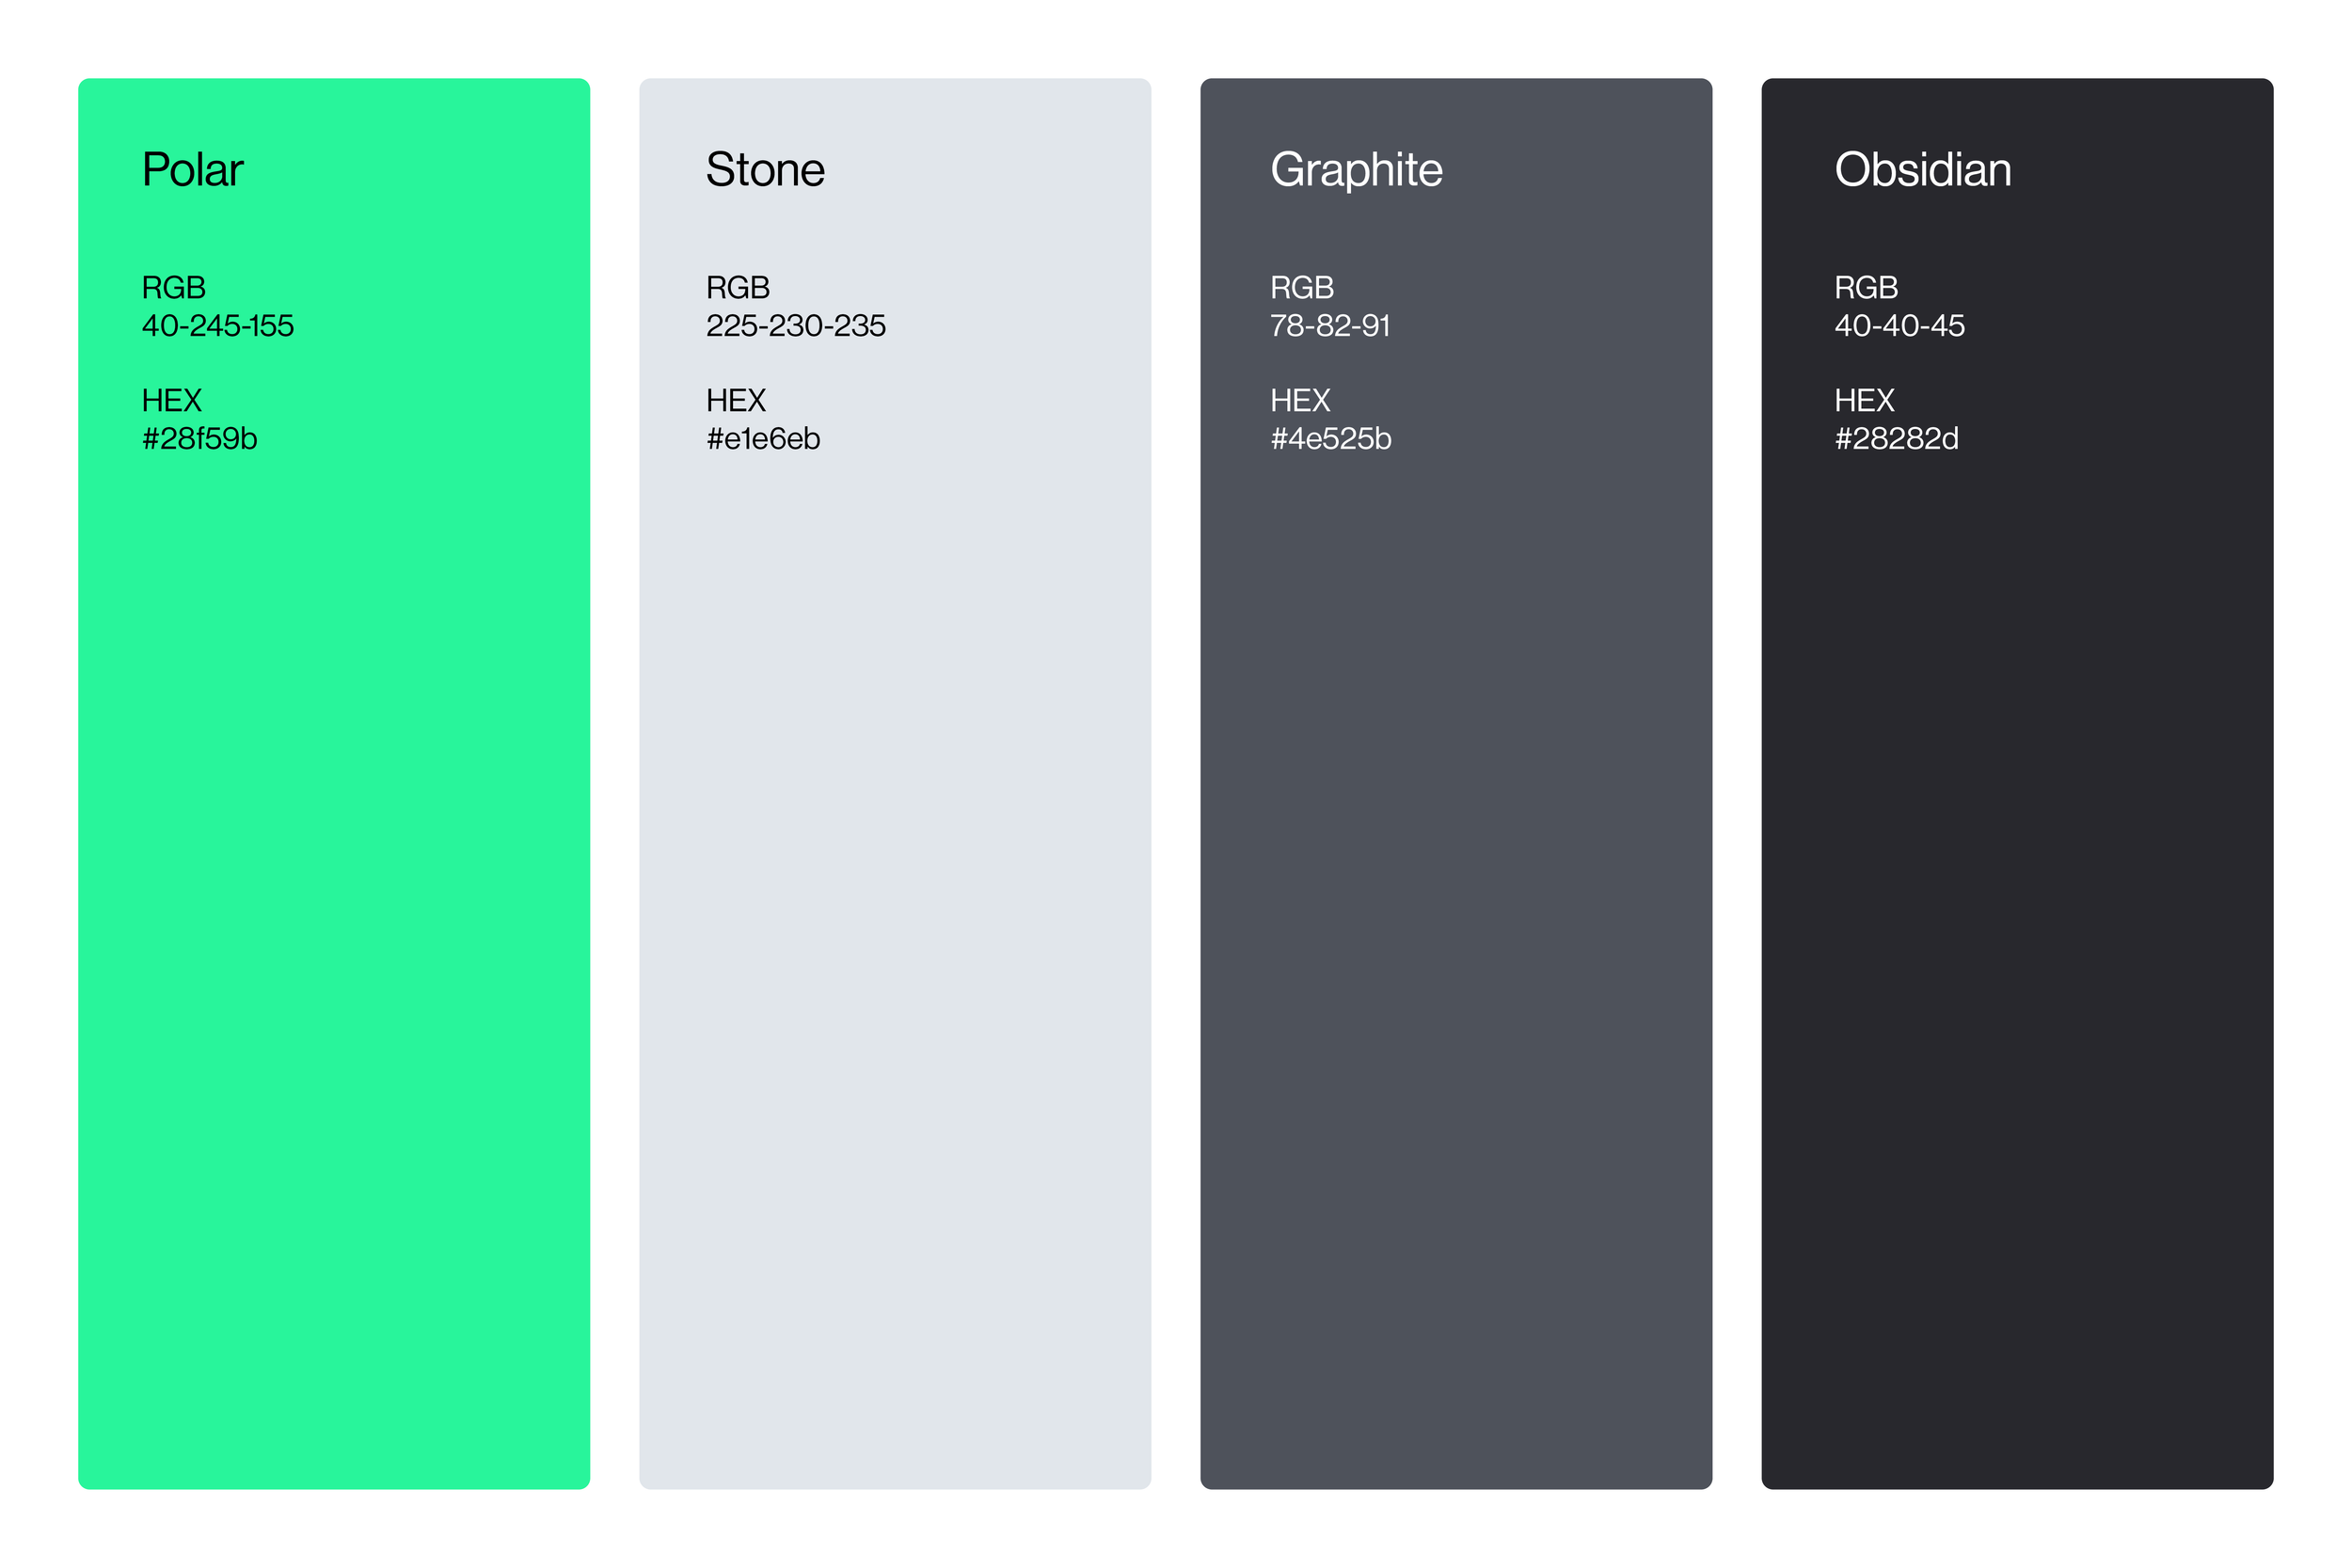Click hex code #4e525b

click(1330, 439)
